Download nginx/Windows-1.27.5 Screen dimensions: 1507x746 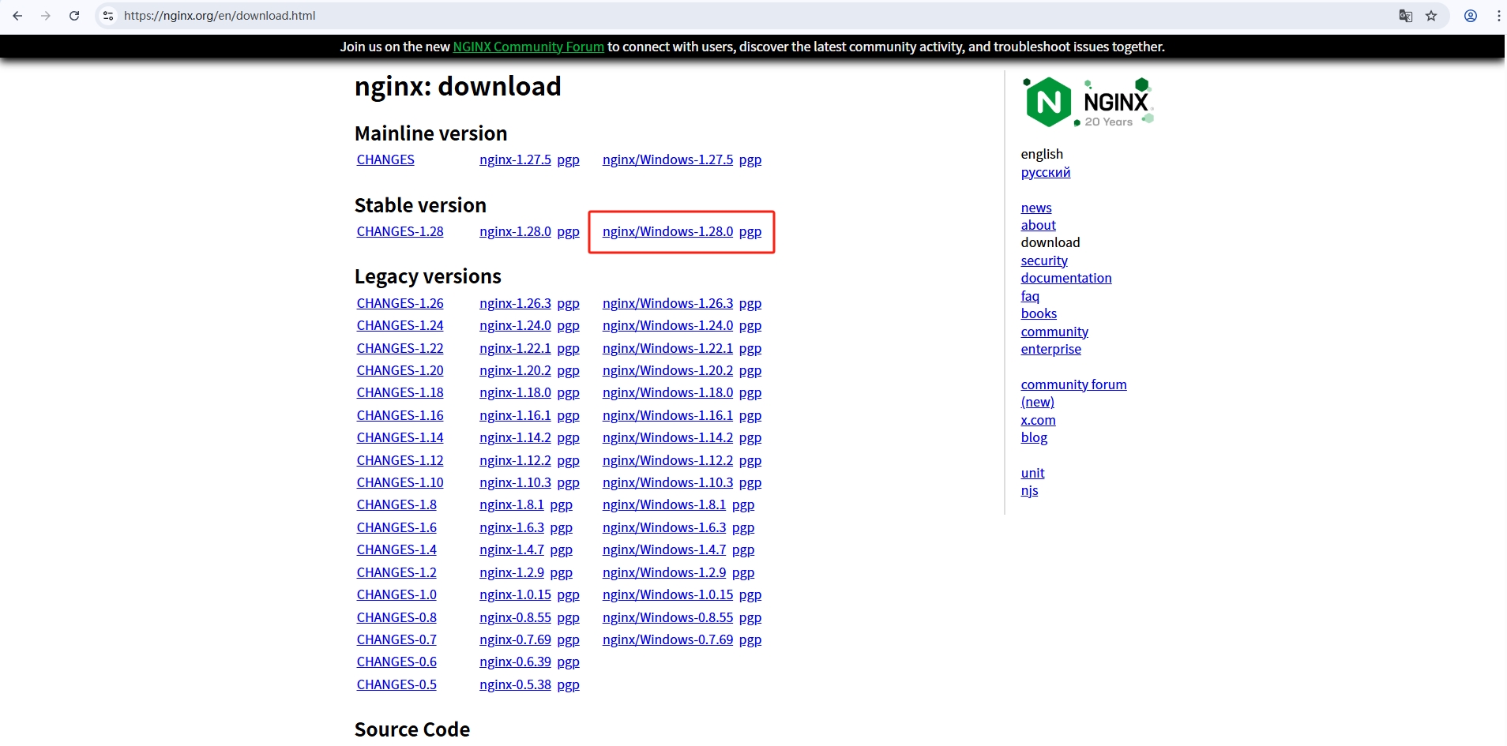click(667, 159)
